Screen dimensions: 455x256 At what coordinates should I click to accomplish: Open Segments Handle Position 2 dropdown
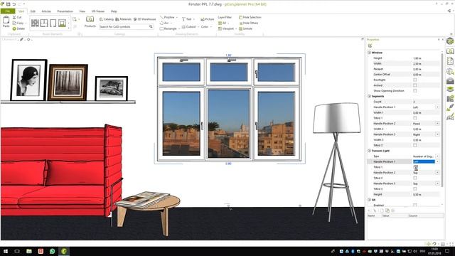437,123
